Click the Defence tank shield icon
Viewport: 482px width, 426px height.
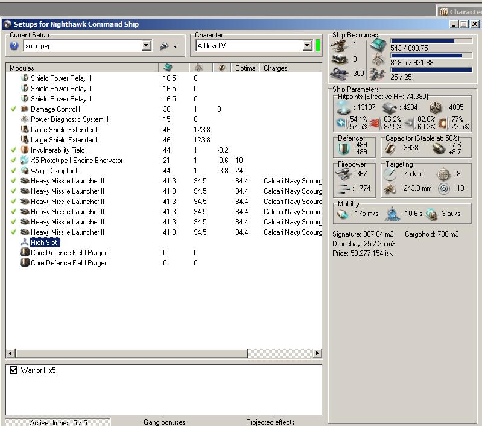(x=344, y=149)
